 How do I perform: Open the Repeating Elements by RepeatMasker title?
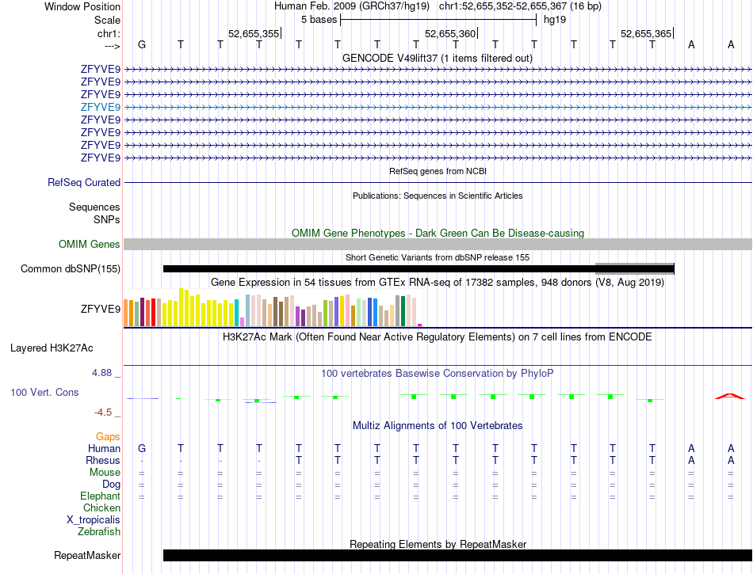(438, 545)
